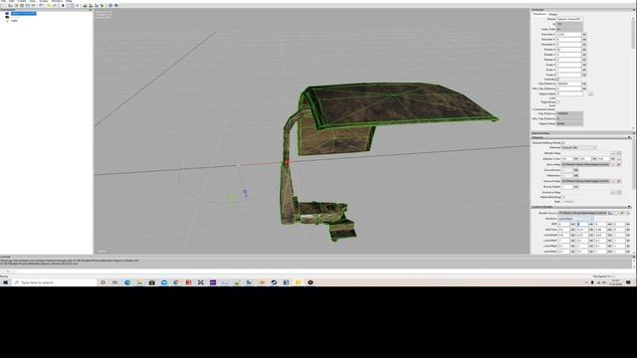The height and width of the screenshot is (358, 637).
Task: Toggle the Rigid Body checkbox
Action: (x=557, y=101)
